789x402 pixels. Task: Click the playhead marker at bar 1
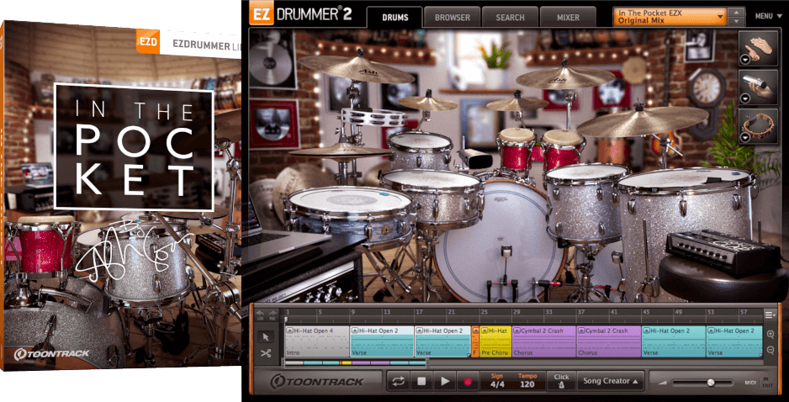(x=286, y=319)
